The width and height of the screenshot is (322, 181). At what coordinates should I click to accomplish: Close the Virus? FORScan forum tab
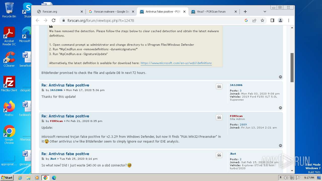coord(235,12)
